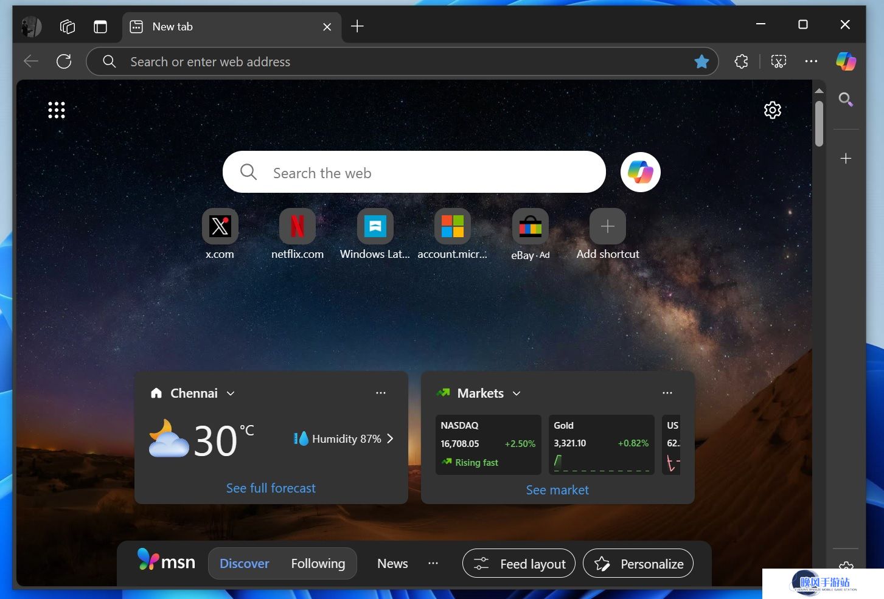This screenshot has height=599, width=884.
Task: Click See full forecast link
Action: point(271,488)
